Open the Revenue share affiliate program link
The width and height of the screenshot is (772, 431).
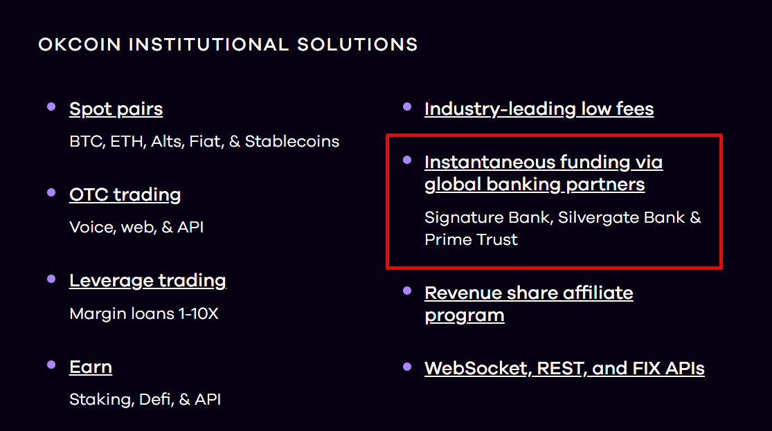528,304
